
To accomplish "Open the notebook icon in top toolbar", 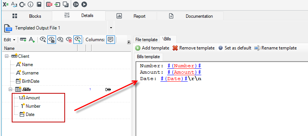I will coord(39,4).
